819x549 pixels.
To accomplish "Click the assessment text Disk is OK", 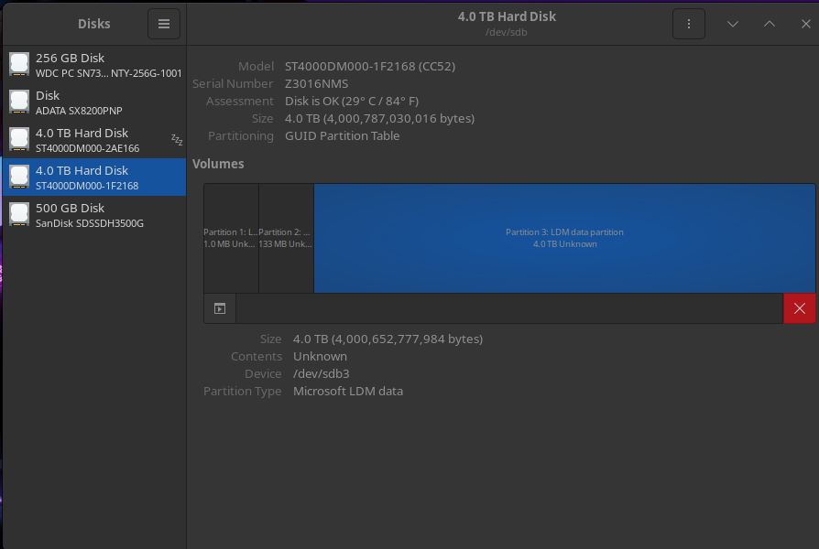I will click(352, 101).
